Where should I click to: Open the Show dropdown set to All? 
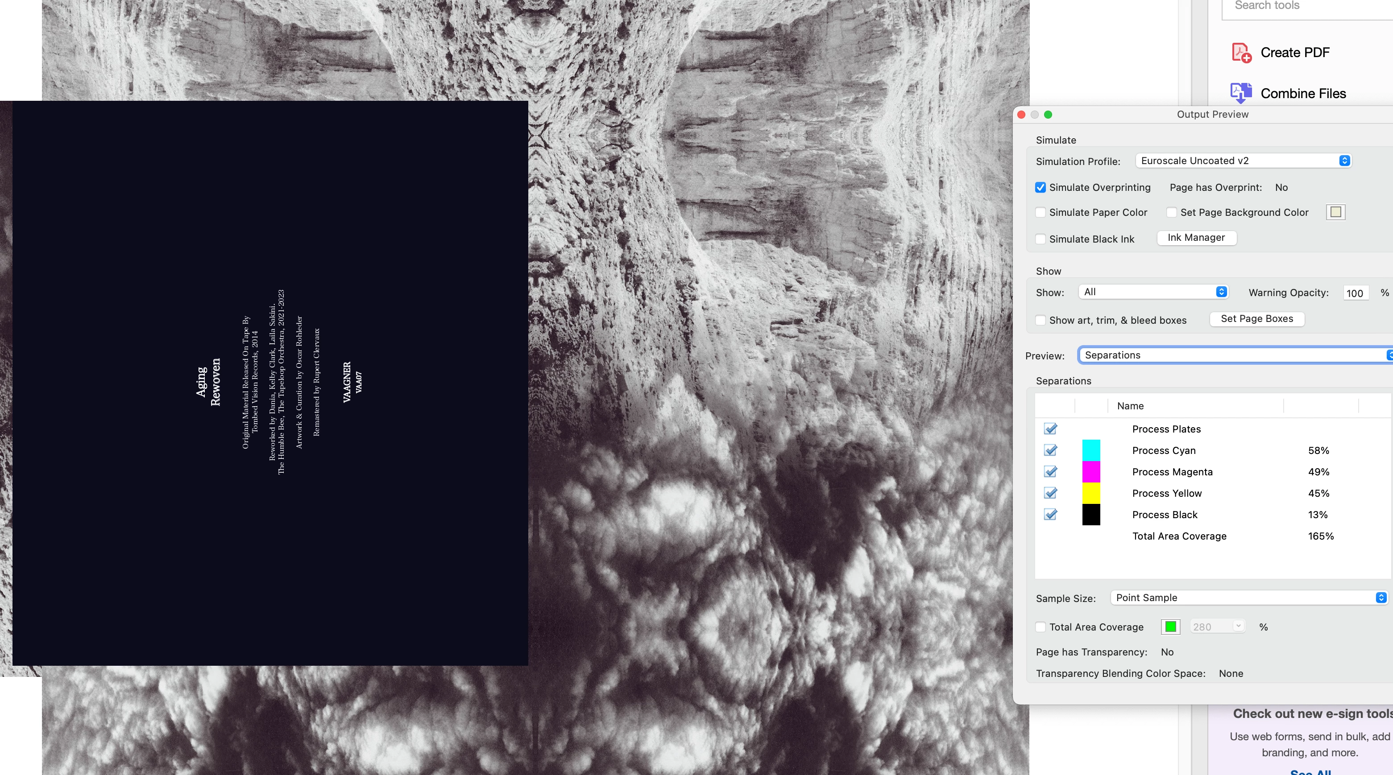pyautogui.click(x=1153, y=292)
